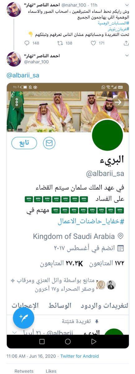The image size is (135, 374).
Task: Tap the Android home circle button
Action: tap(68, 342)
